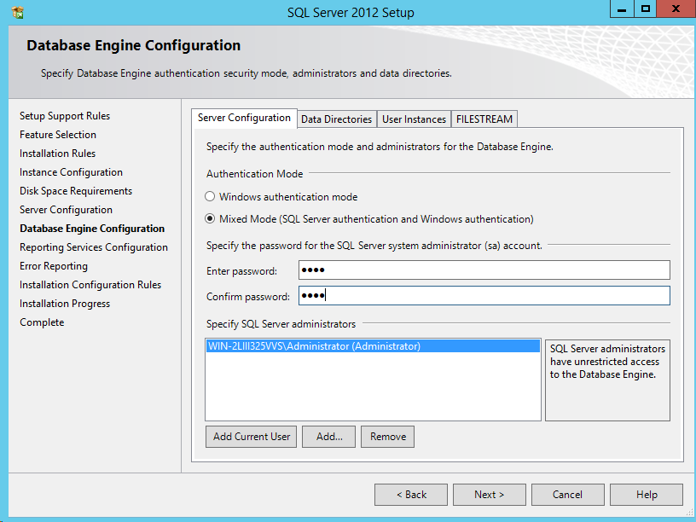Remove the selected SQL Server administrator
The image size is (696, 522).
pyautogui.click(x=387, y=437)
